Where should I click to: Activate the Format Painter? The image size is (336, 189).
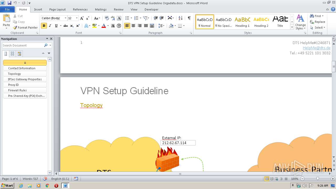click(25, 28)
